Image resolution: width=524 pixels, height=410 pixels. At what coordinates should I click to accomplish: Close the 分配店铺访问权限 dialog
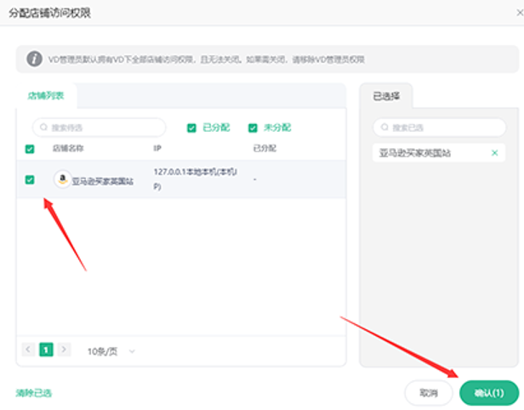(520, 13)
